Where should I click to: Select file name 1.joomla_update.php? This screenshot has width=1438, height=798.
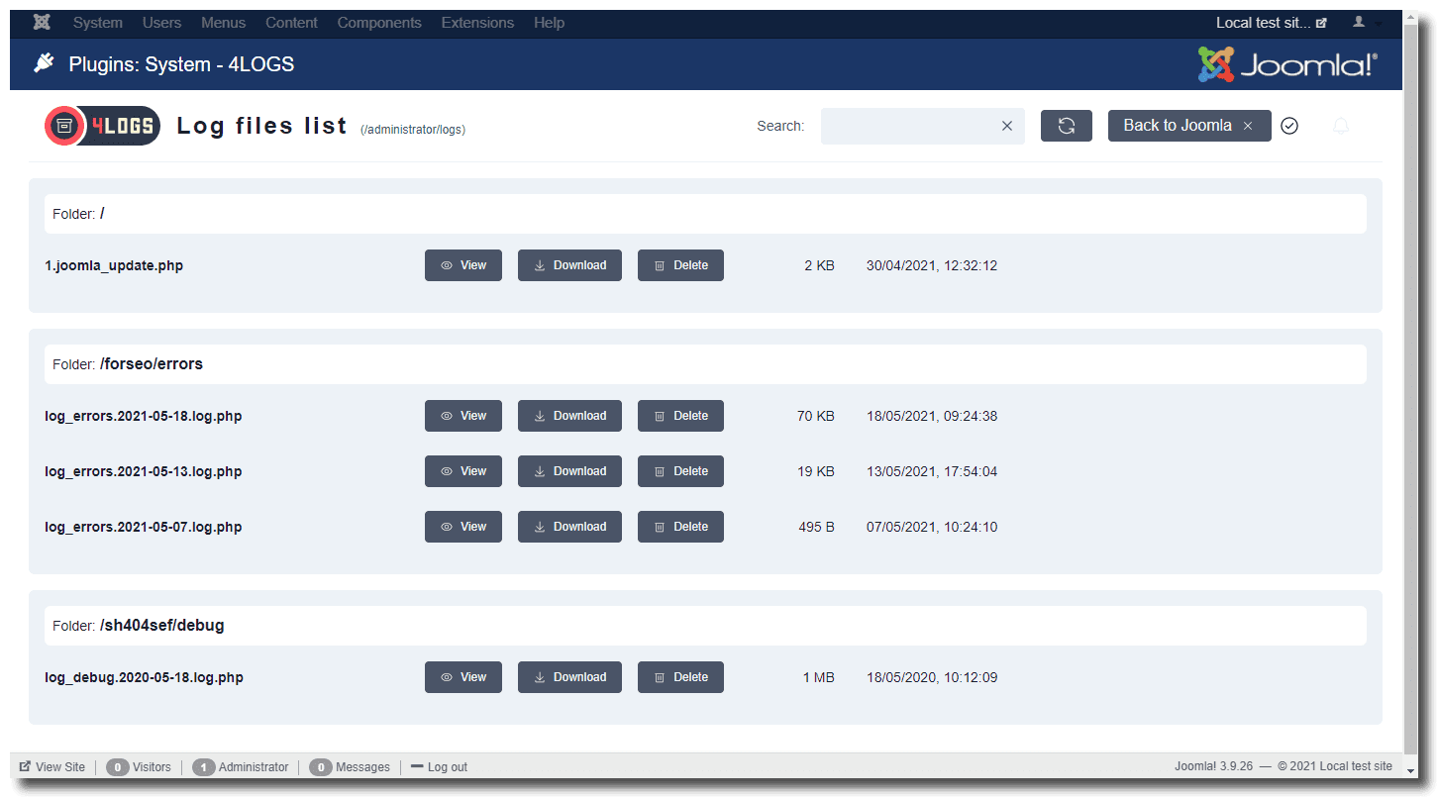[x=114, y=265]
